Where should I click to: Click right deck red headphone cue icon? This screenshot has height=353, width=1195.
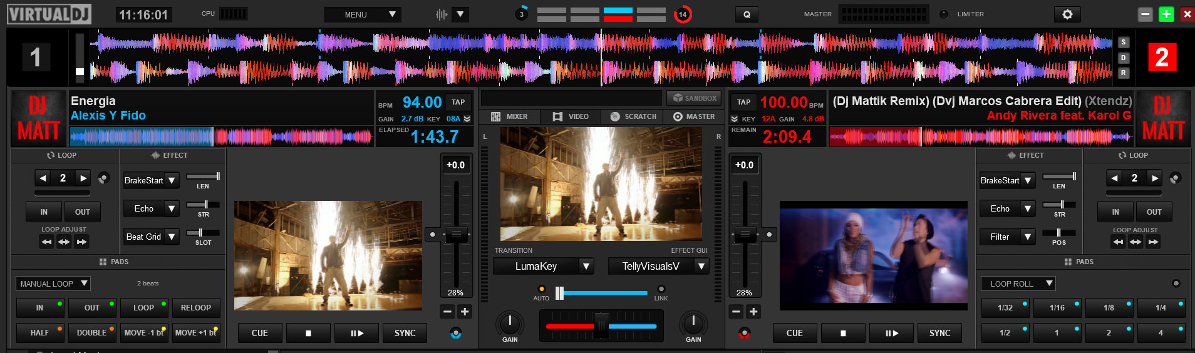744,333
